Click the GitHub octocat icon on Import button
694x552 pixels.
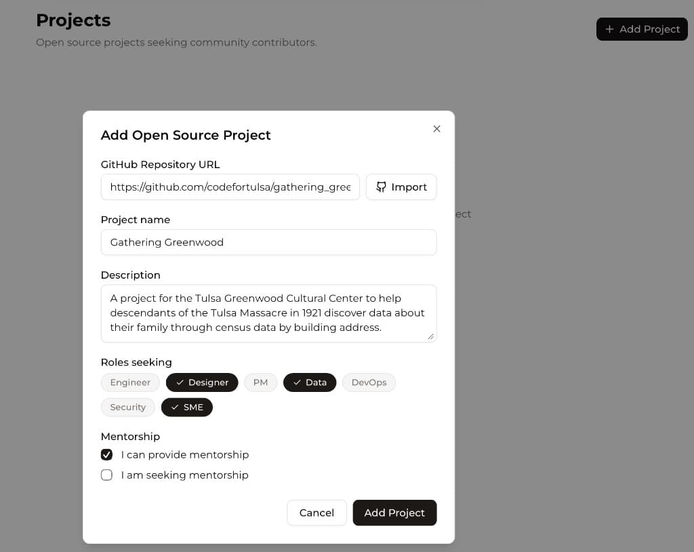(x=382, y=187)
